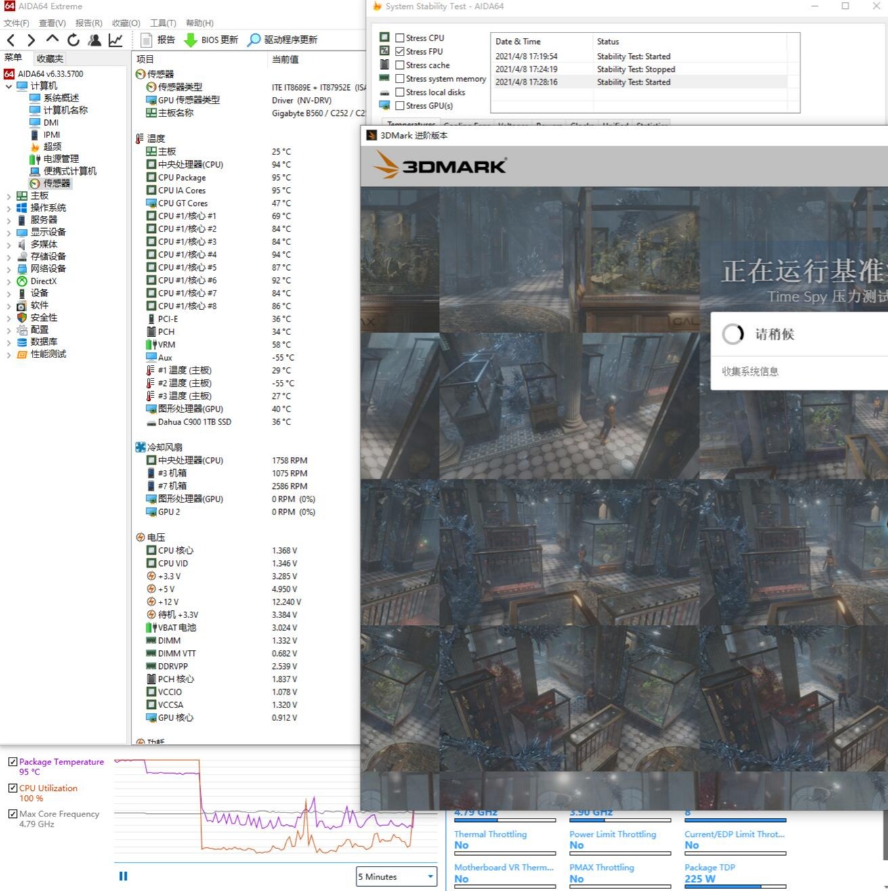Select DMI in the tree
The width and height of the screenshot is (888, 891).
click(51, 123)
